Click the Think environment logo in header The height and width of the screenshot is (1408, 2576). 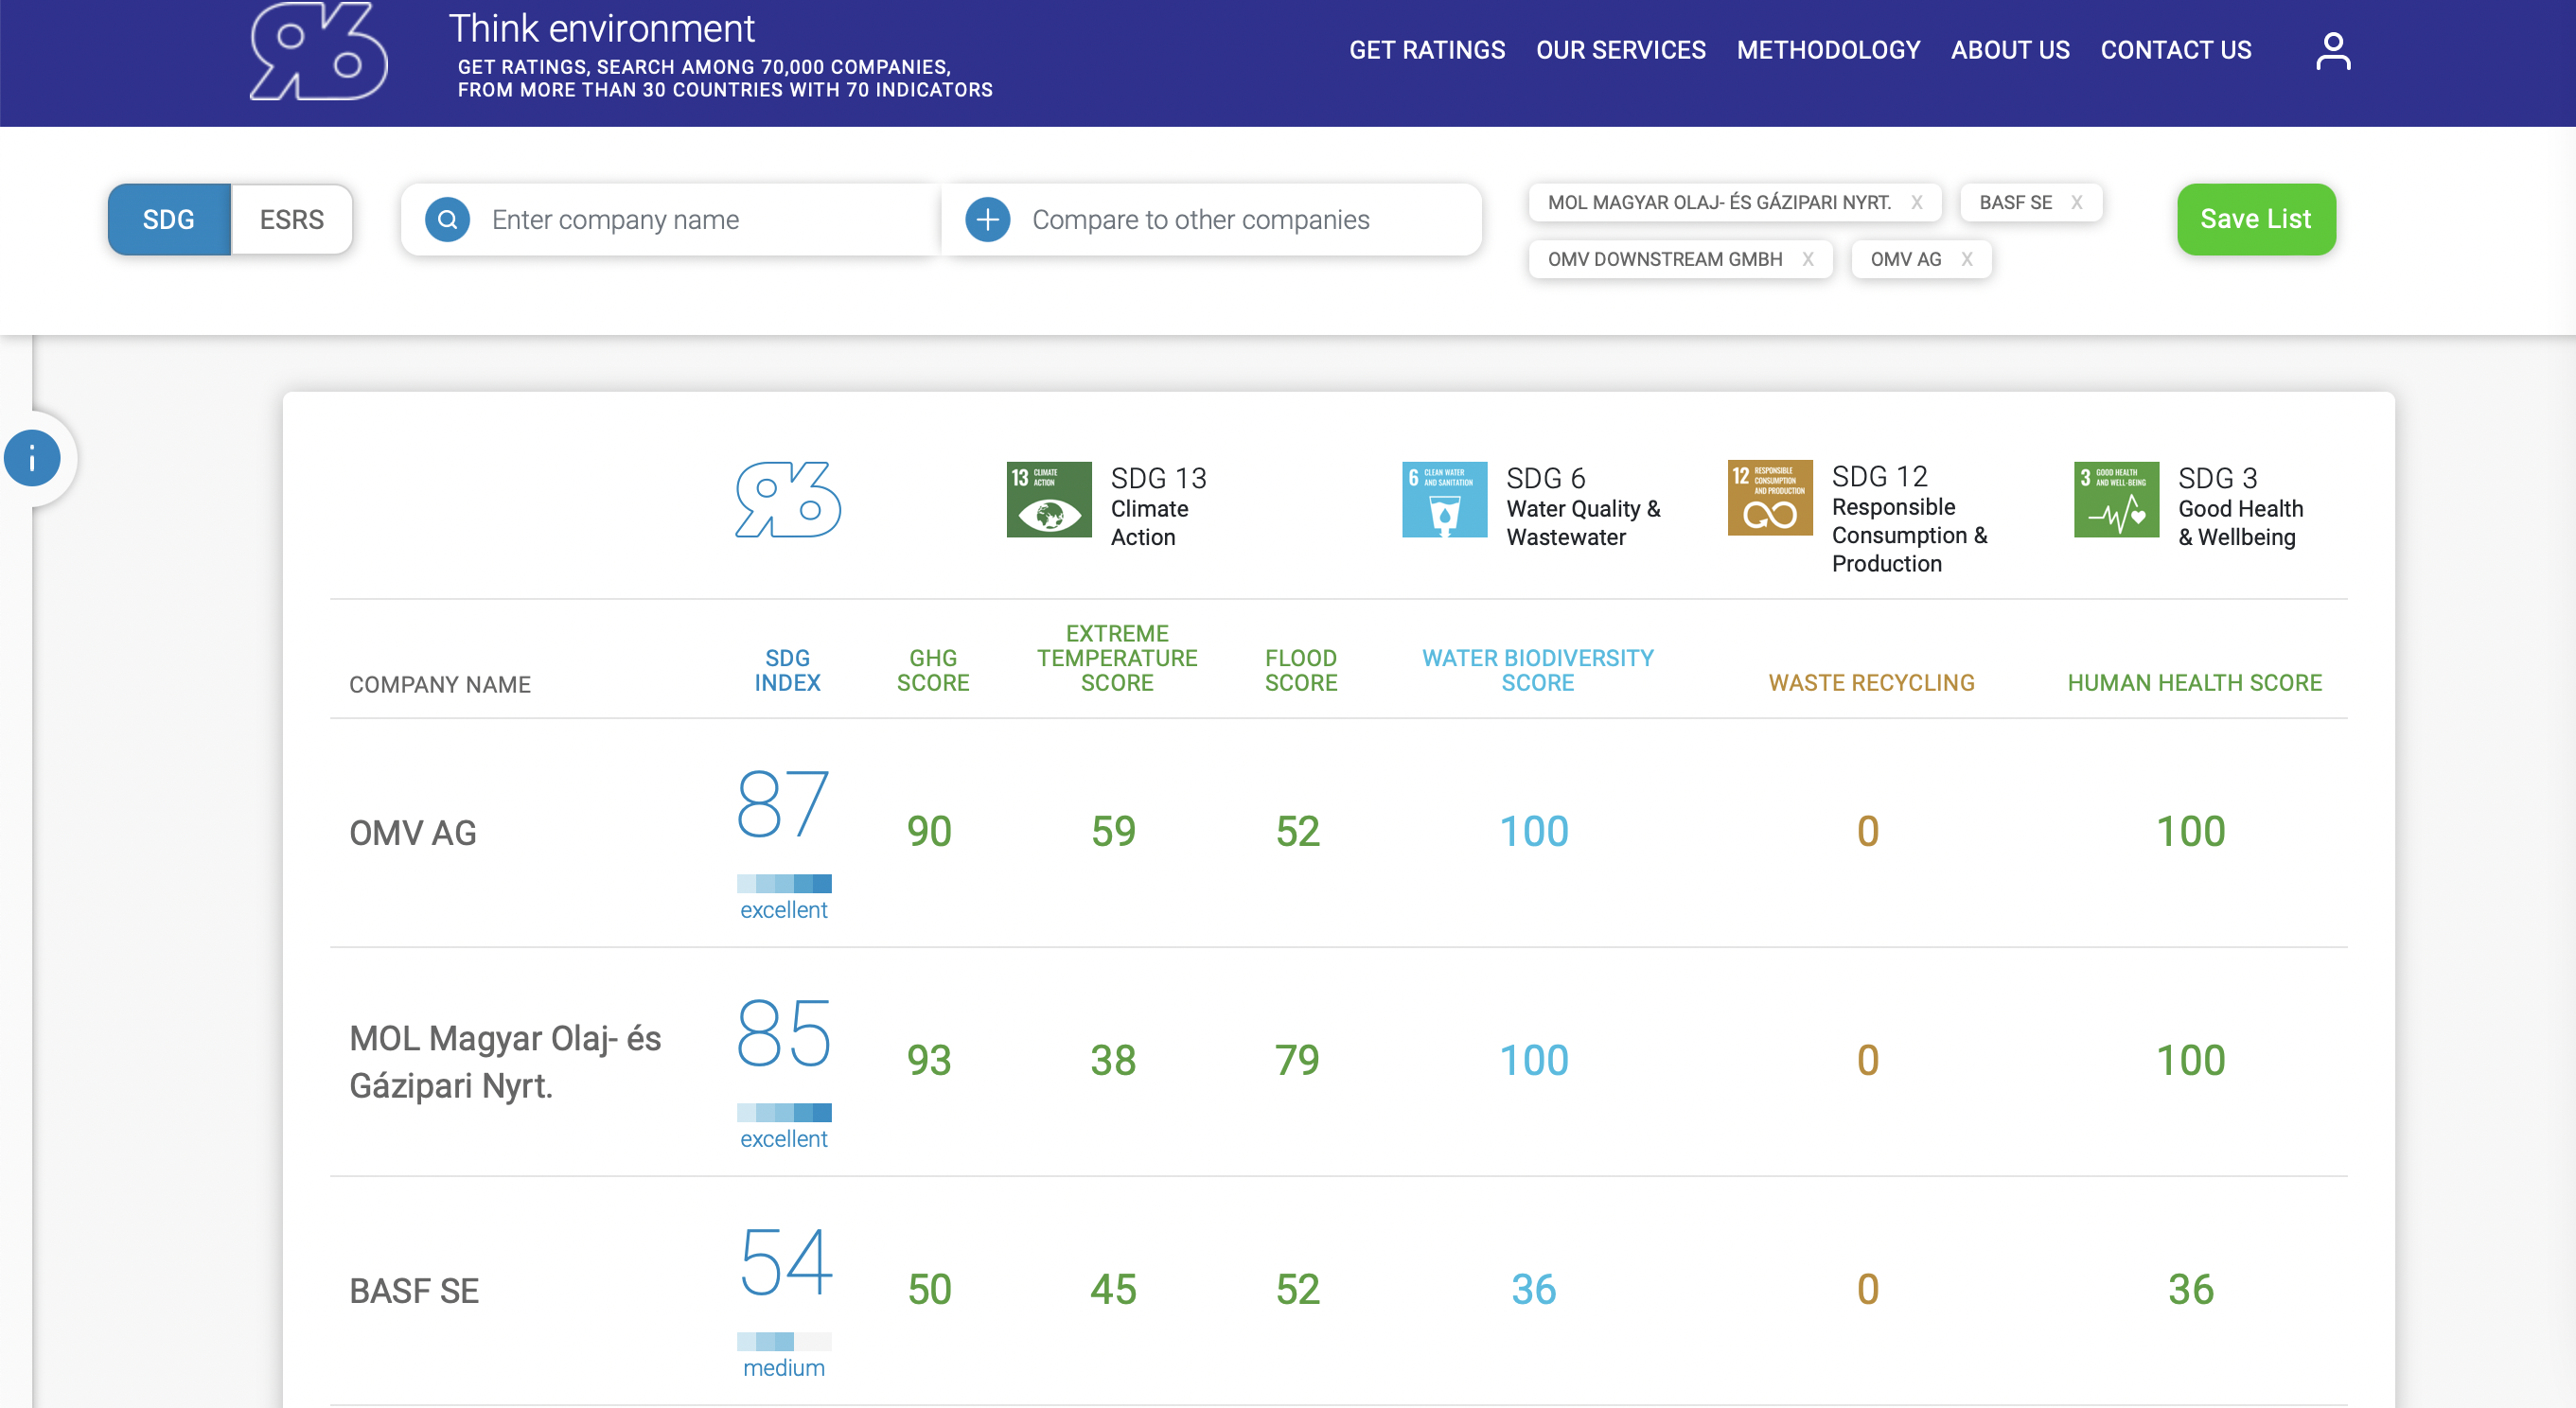[x=318, y=50]
